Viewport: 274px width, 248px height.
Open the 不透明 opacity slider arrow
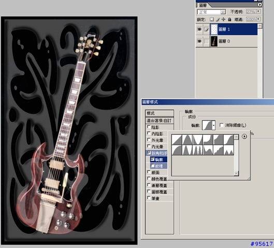258,11
